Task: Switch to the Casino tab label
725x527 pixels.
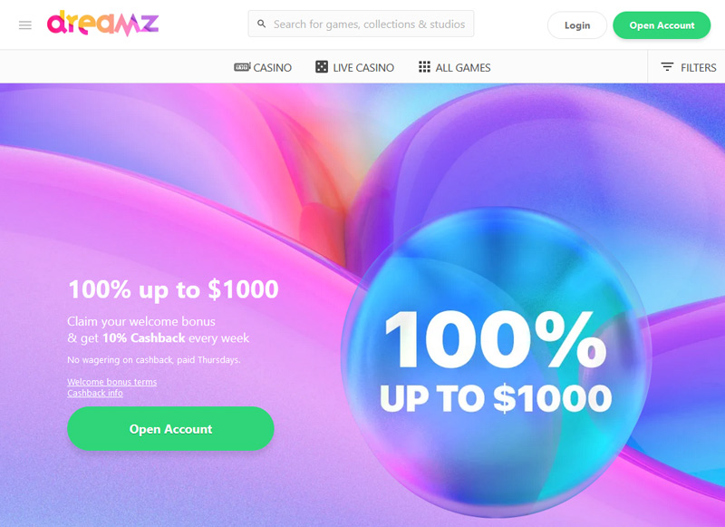Action: pyautogui.click(x=273, y=67)
